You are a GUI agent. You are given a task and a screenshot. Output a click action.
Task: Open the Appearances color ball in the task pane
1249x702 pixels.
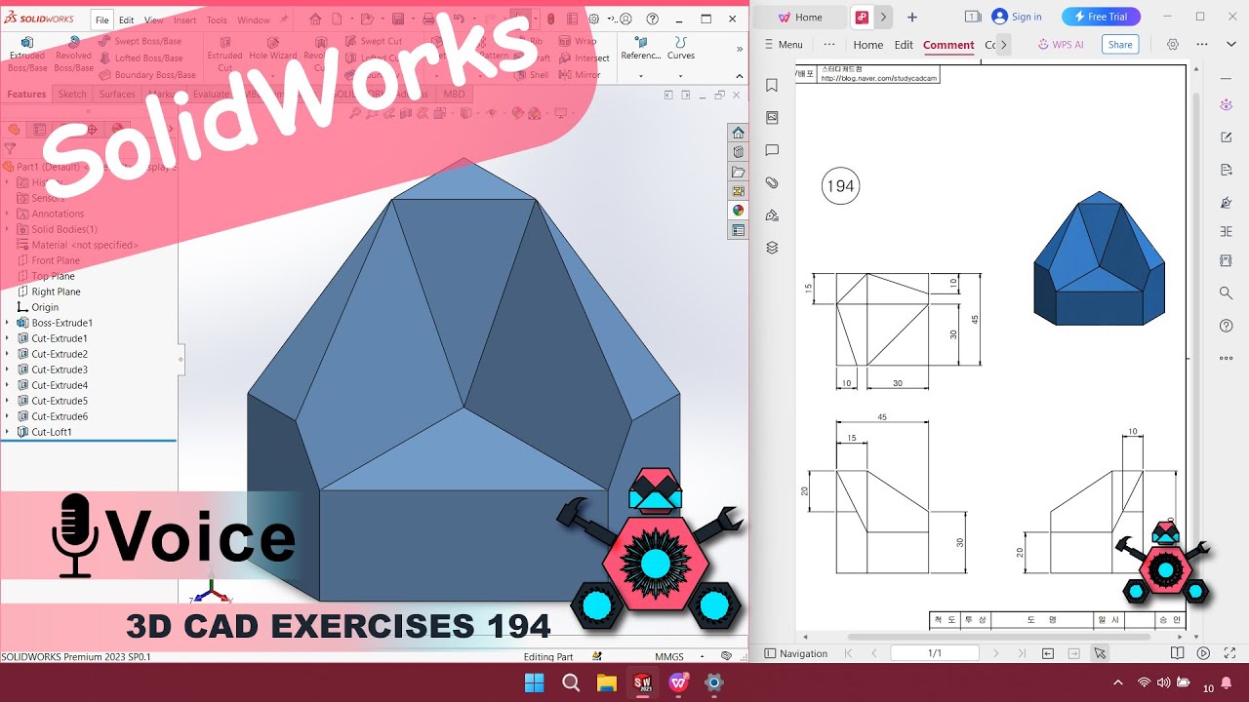pyautogui.click(x=738, y=211)
